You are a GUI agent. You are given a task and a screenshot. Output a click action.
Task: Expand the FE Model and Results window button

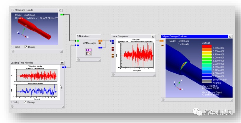60,10
